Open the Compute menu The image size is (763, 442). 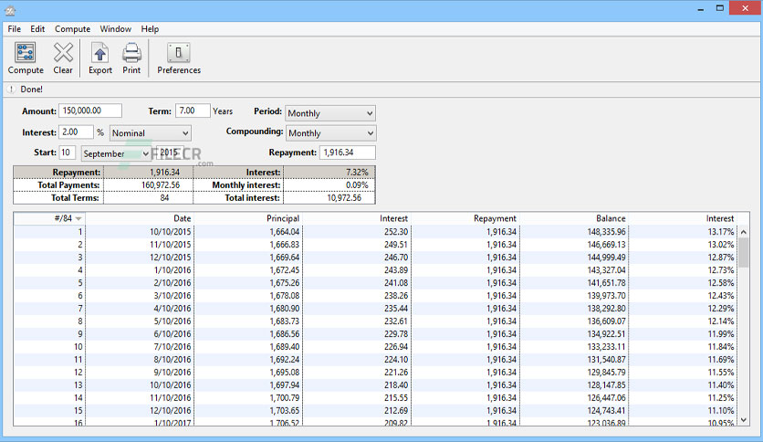72,28
